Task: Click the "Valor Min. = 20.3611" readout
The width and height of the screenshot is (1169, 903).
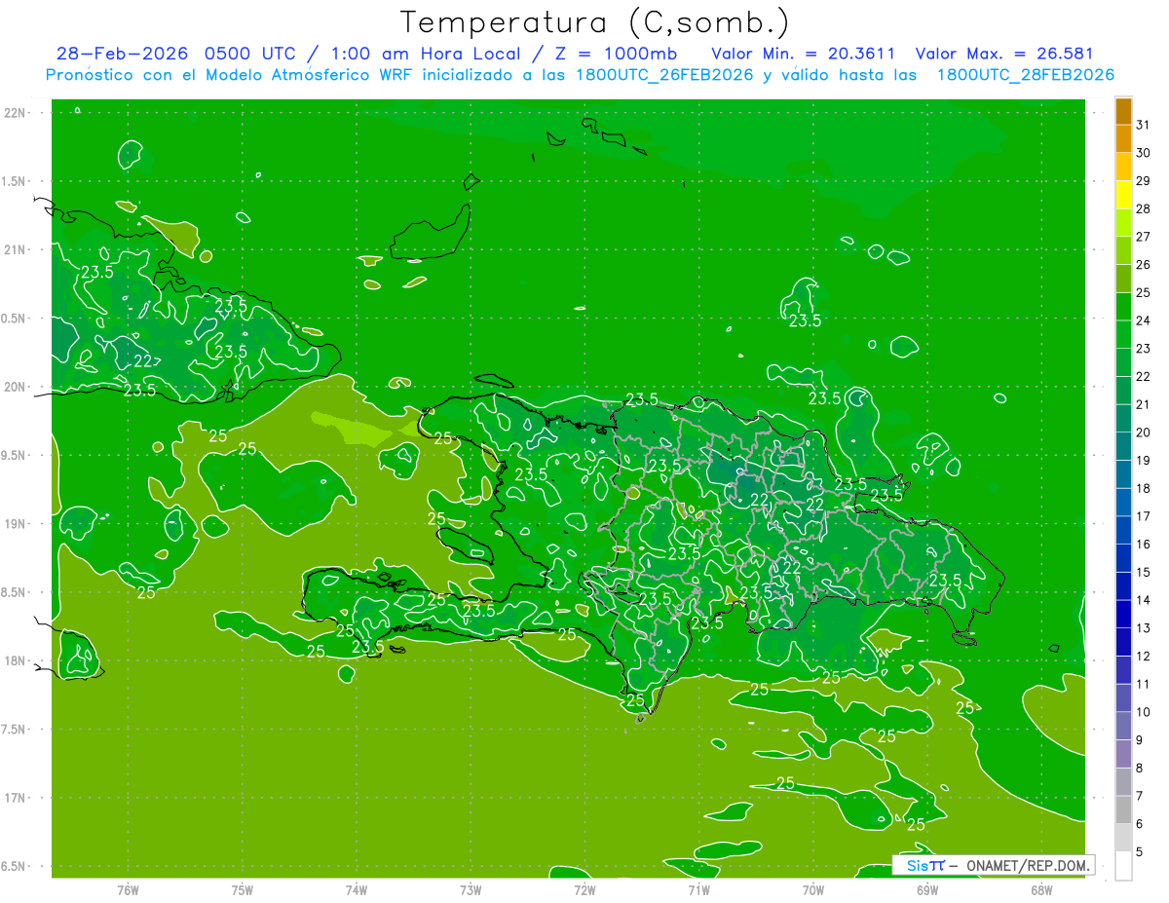Action: coord(804,54)
